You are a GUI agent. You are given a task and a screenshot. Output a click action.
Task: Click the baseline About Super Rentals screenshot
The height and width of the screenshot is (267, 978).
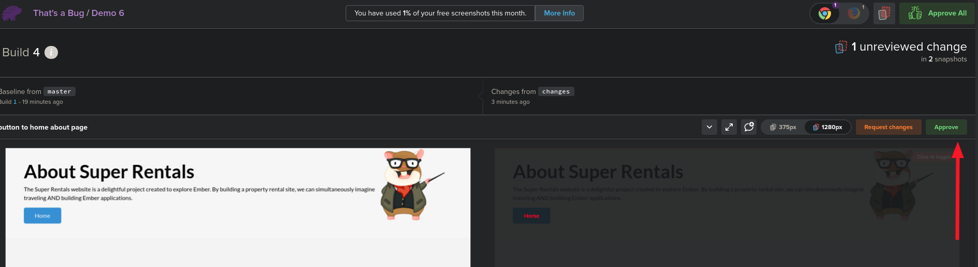pos(238,207)
